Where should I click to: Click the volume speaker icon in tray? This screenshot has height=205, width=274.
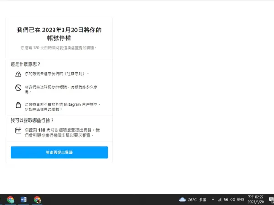click(232, 200)
